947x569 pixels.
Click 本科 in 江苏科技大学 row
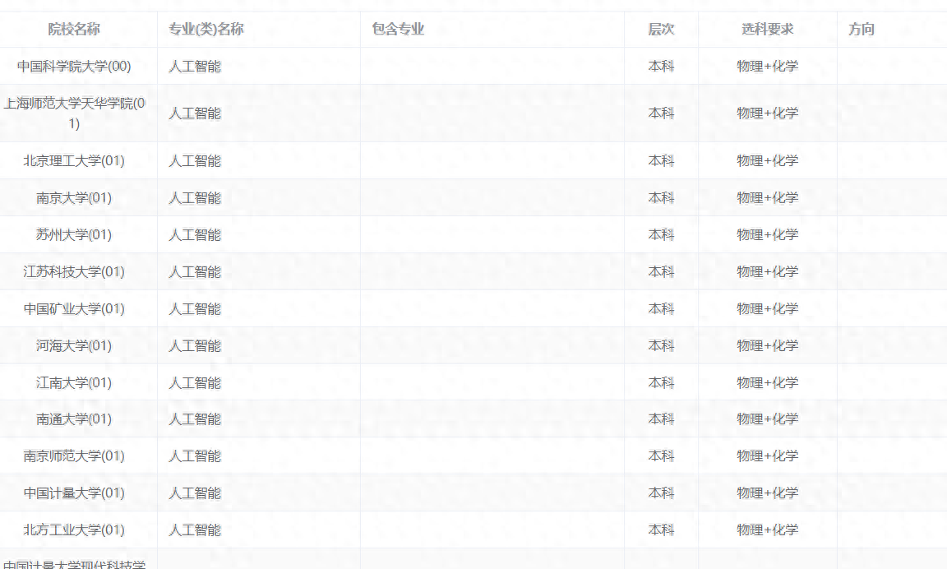[x=661, y=272]
